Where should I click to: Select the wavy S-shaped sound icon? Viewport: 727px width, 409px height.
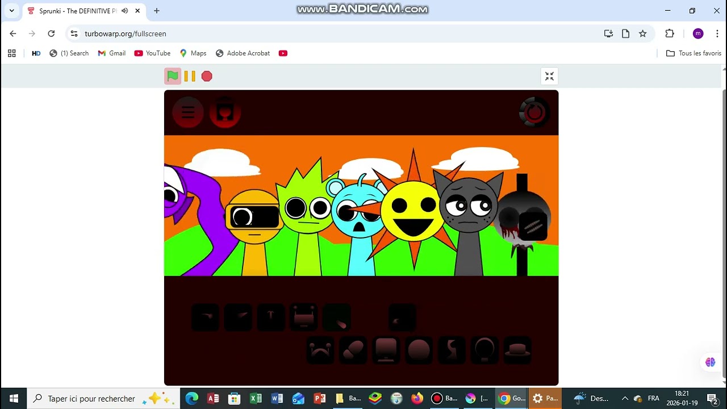[452, 350]
